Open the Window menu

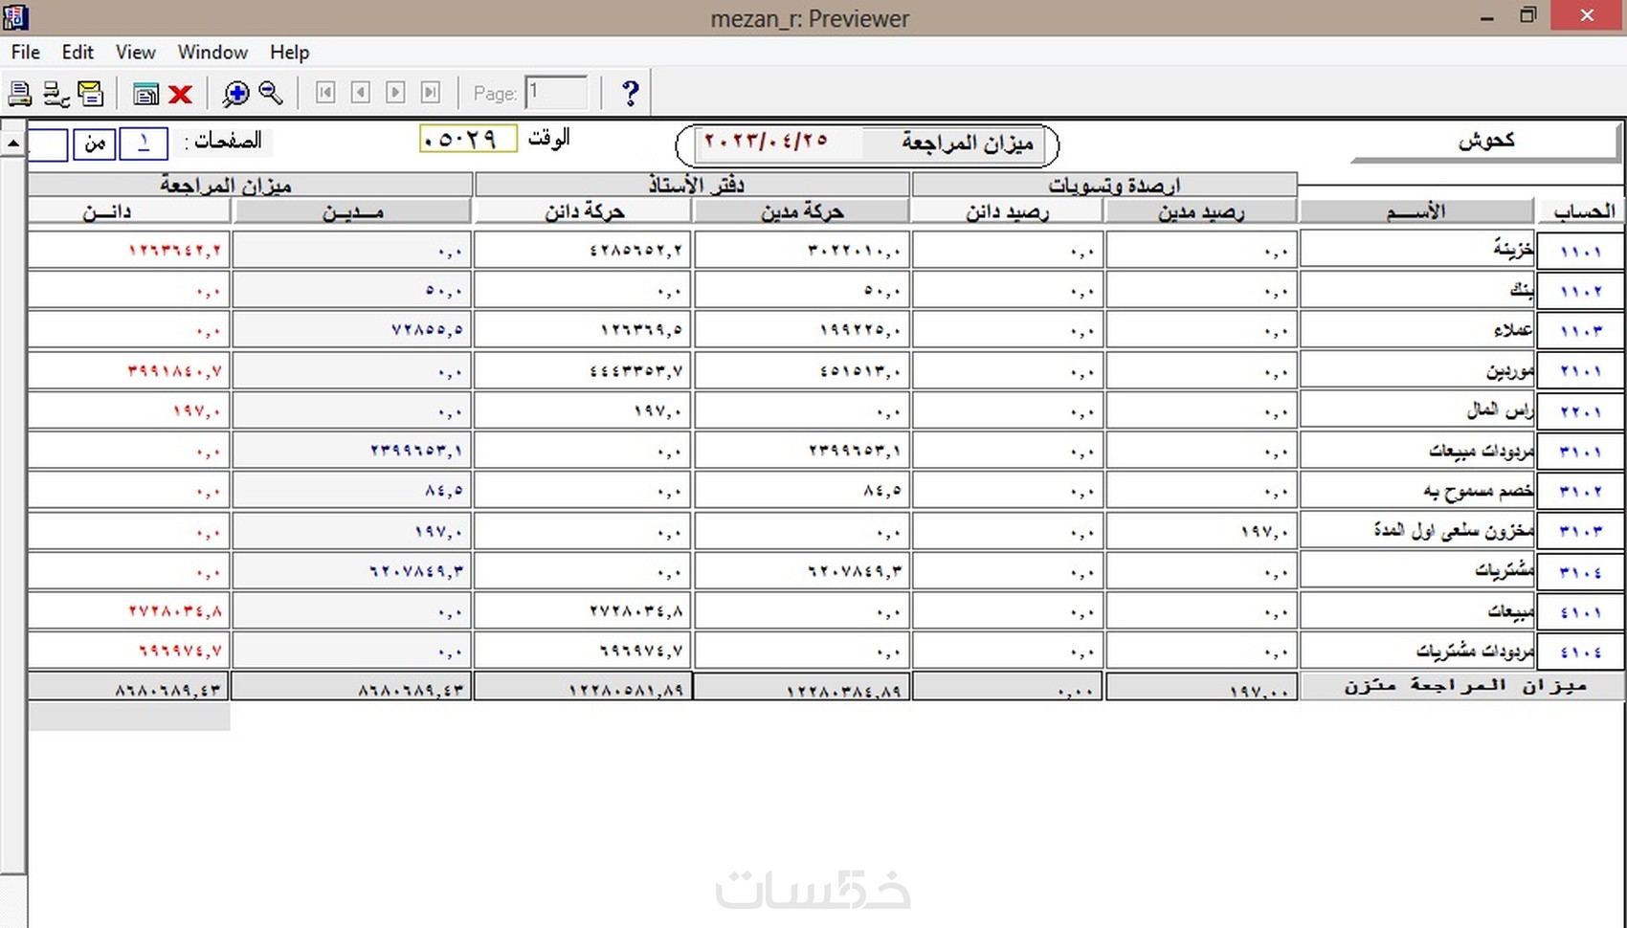pos(212,52)
